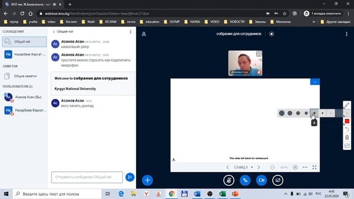Show hidden system tray icons
Screen dimensions: 354x199
click(285, 194)
